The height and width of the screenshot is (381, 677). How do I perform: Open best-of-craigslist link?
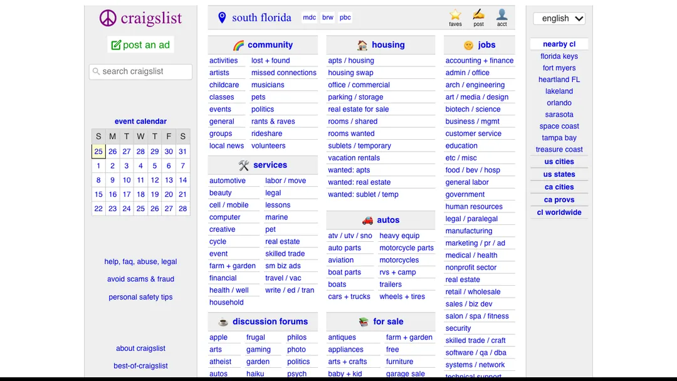click(x=141, y=366)
